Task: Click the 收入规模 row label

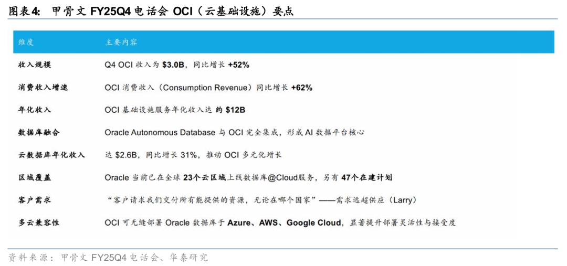Action: [35, 65]
